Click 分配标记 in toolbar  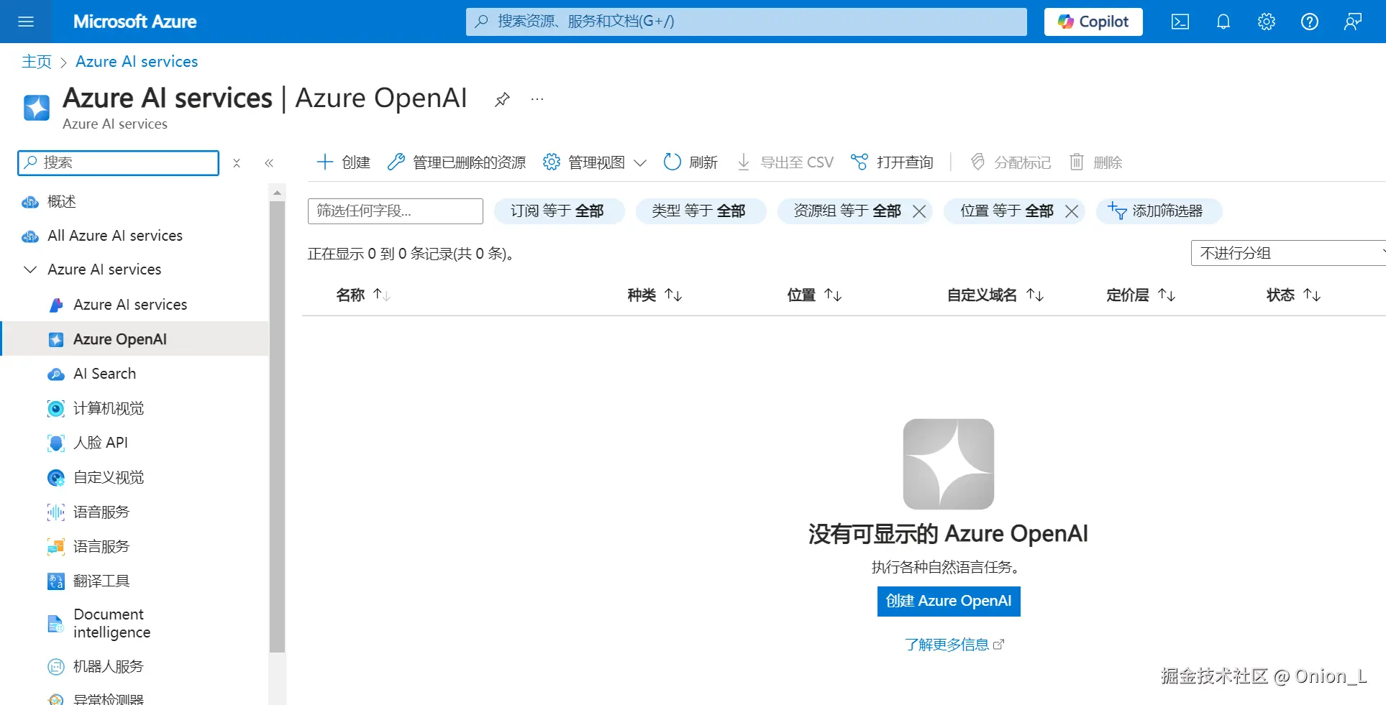click(1011, 162)
